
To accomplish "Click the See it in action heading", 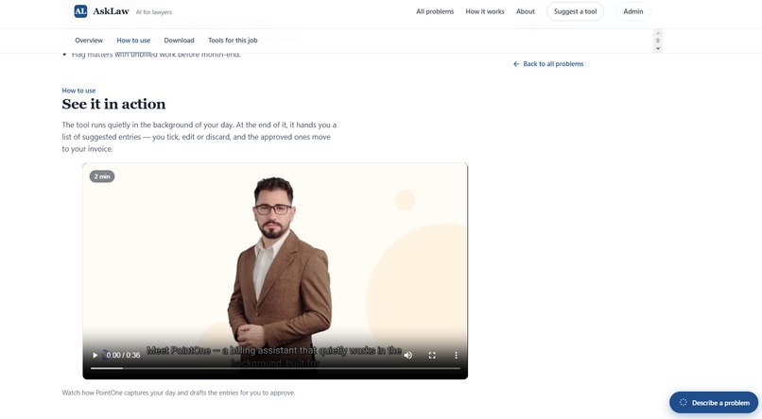I will 113,104.
